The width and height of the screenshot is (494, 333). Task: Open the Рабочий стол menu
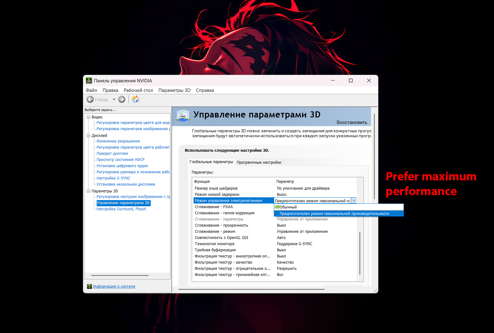(x=138, y=90)
